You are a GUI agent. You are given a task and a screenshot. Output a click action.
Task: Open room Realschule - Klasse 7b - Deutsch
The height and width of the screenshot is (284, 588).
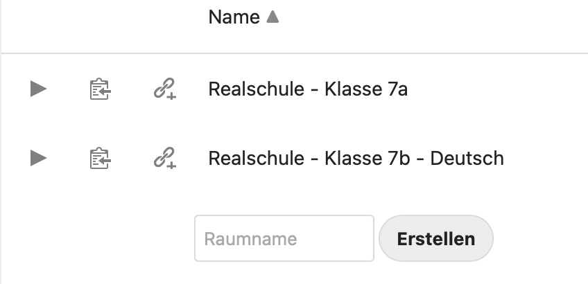[x=356, y=159]
